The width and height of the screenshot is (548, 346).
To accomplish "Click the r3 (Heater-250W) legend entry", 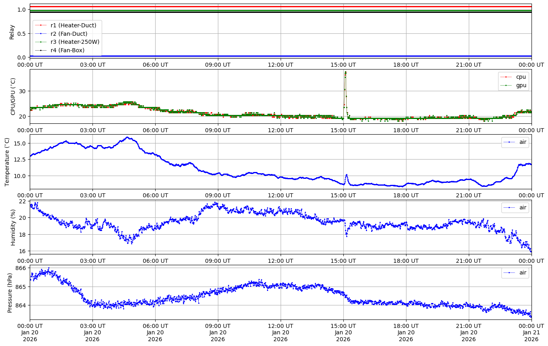I will [x=75, y=42].
